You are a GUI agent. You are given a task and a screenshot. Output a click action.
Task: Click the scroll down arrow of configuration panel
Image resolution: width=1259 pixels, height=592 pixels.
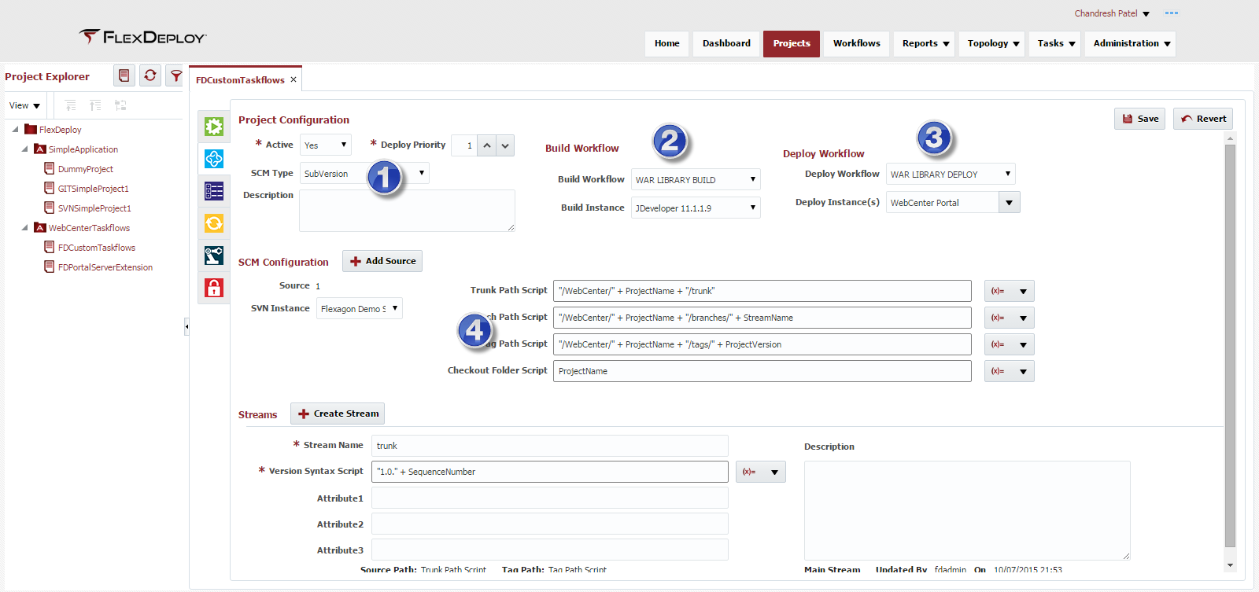coord(1230,565)
